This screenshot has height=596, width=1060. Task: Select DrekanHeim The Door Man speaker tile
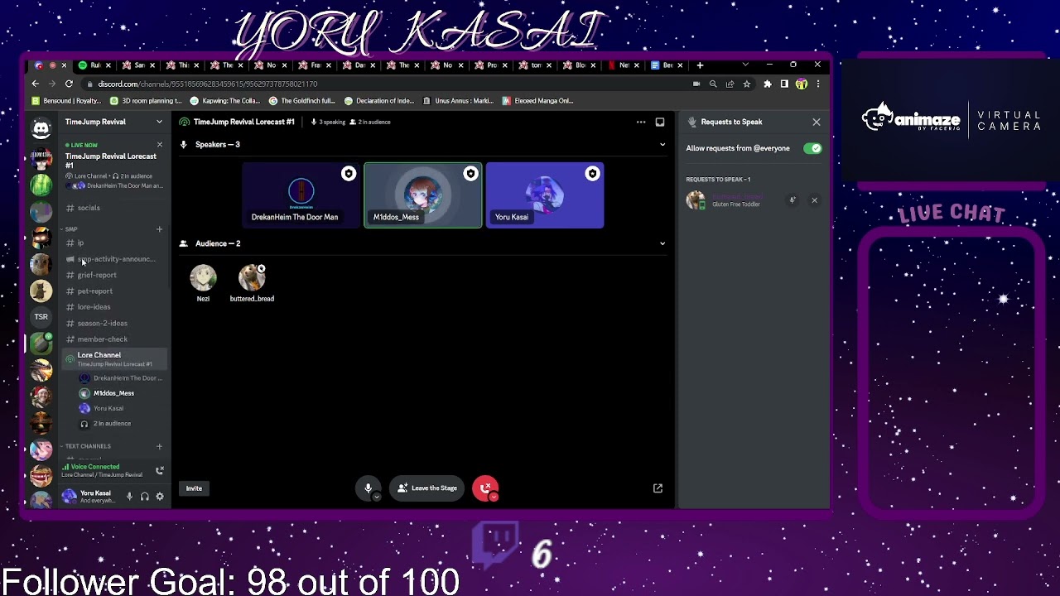coord(301,195)
